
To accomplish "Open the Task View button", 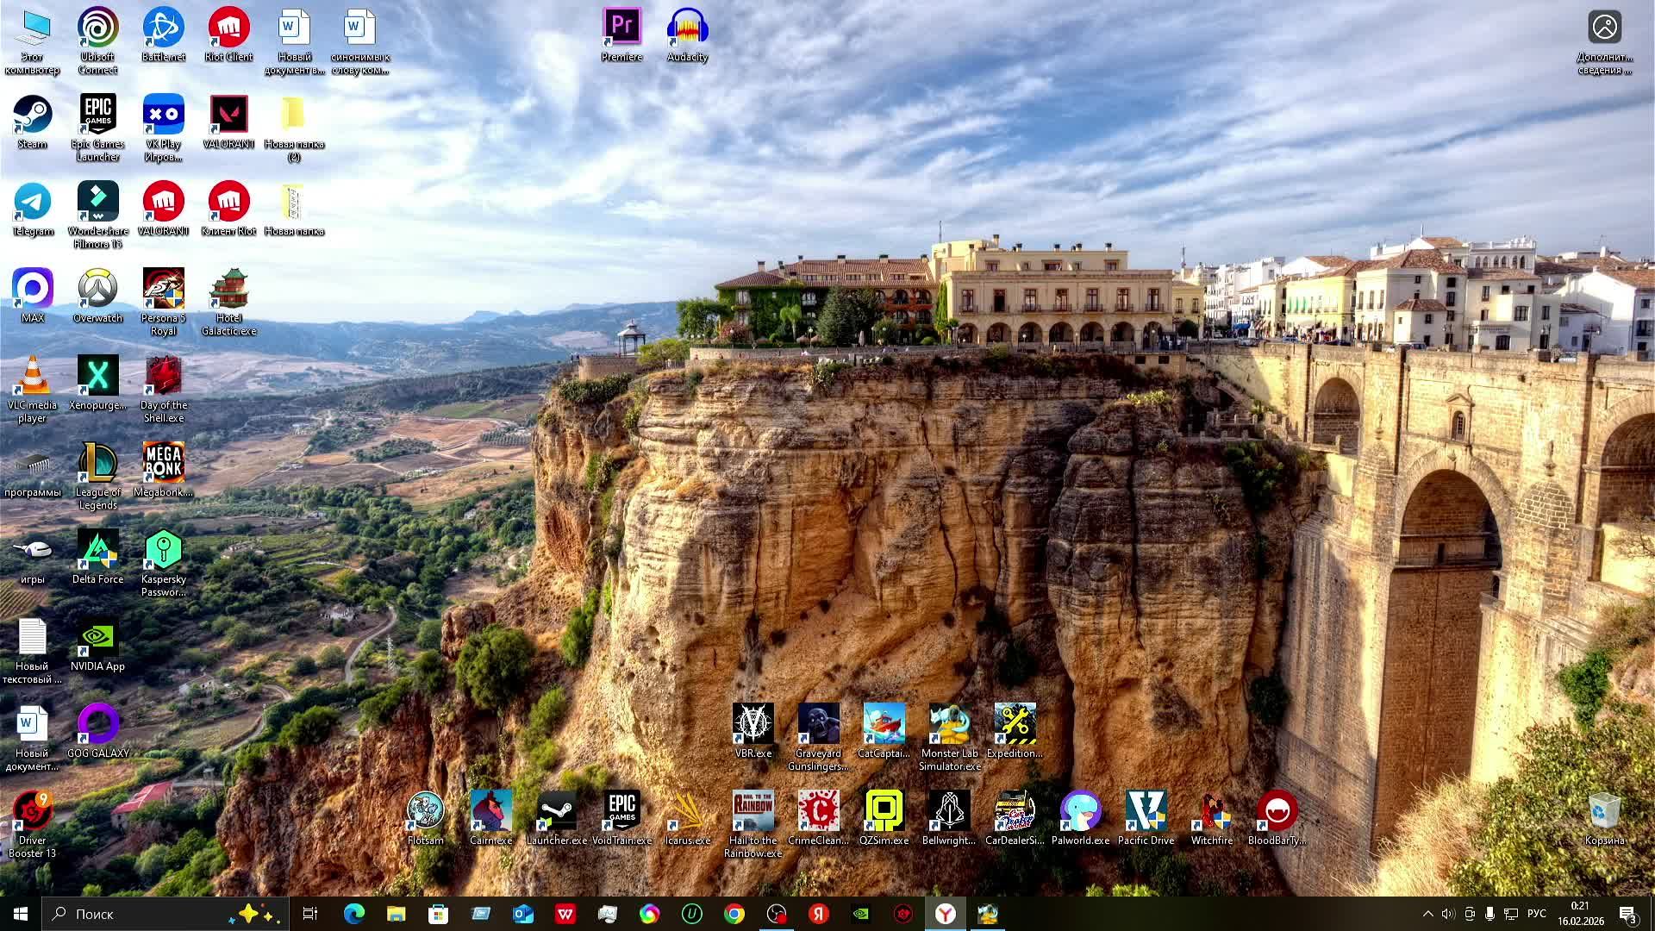I will click(310, 914).
